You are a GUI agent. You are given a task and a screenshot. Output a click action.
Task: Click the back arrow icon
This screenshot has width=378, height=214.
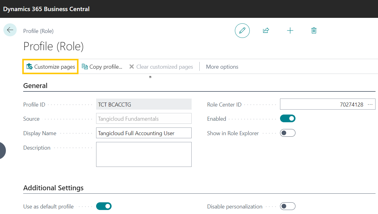coord(10,30)
